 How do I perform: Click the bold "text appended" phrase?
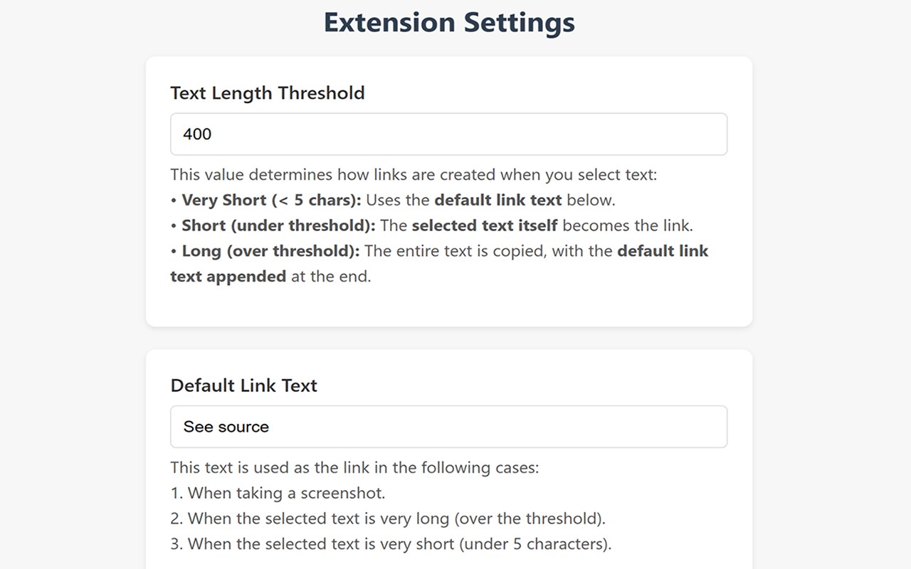pos(228,277)
